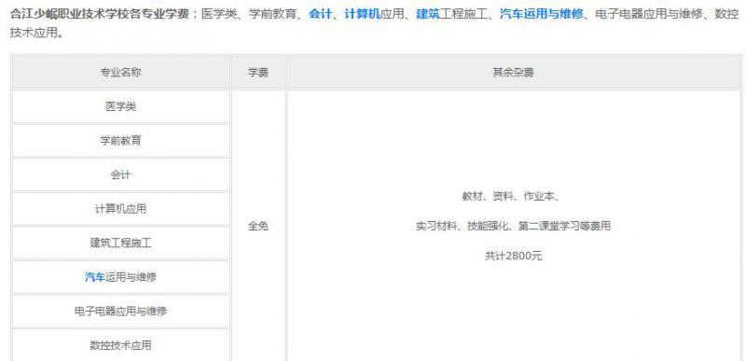Select the 其余杂费 column header
746x361 pixels.
[514, 73]
